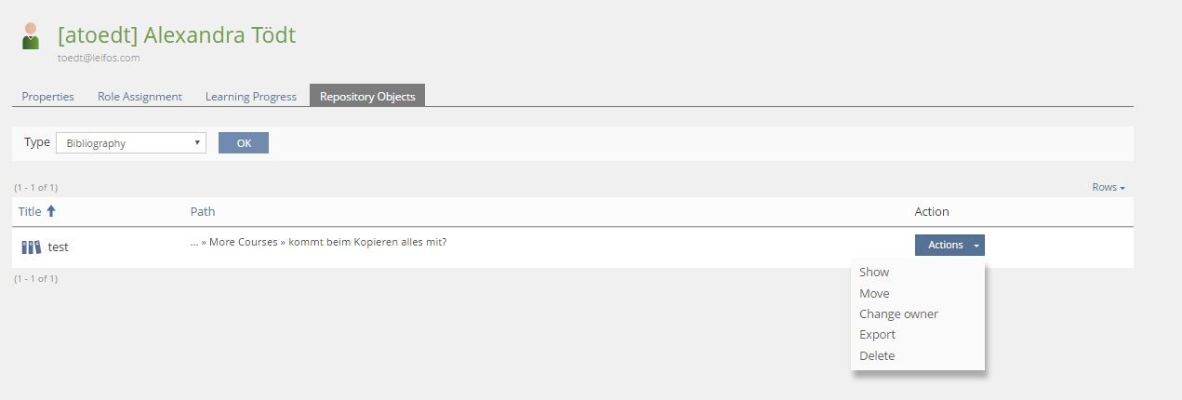Expand the Rows dropdown
Viewport: 1182px width, 400px height.
(x=1108, y=187)
